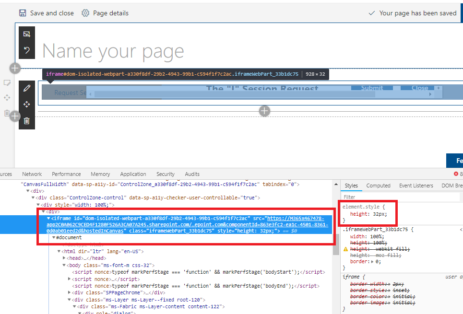This screenshot has width=463, height=314.
Task: Reset title area with undo arrow icon
Action: tap(27, 50)
